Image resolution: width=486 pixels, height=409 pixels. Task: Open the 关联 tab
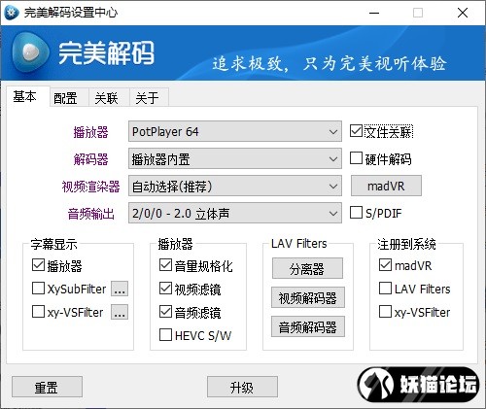[x=107, y=97]
